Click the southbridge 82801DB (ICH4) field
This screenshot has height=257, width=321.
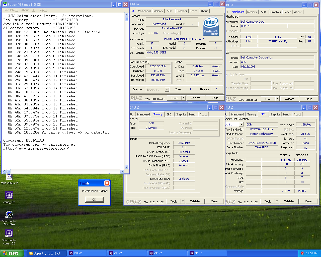coord(277,41)
